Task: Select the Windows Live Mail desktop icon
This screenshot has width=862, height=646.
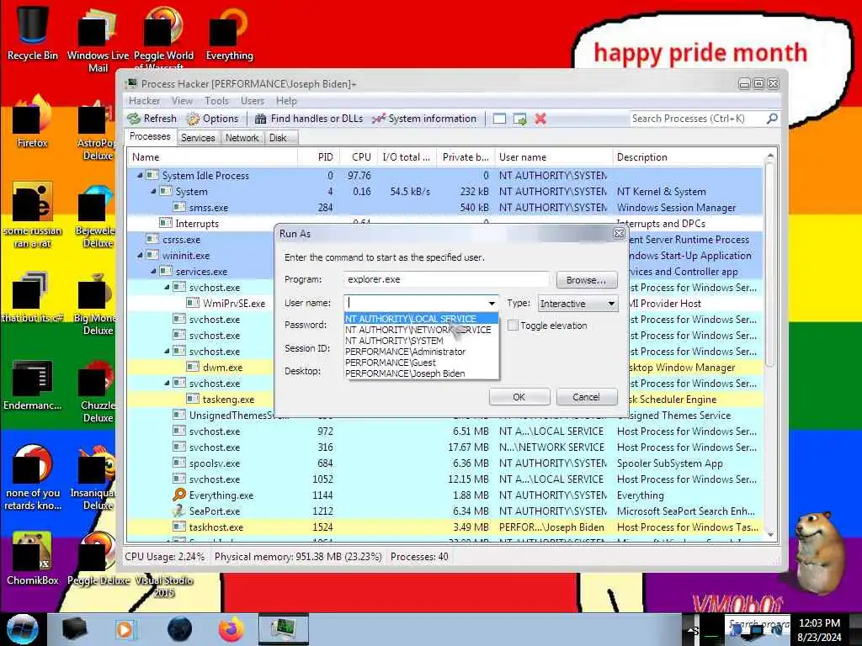Action: pos(98,39)
